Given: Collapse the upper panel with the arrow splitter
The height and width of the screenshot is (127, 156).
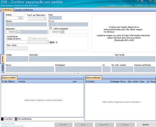Looking at the screenshot, I should click(78, 74).
